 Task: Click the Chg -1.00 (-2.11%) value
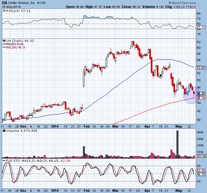click(x=179, y=7)
